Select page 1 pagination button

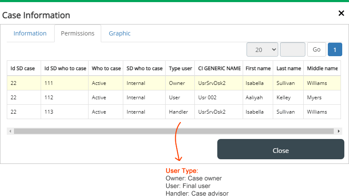(x=335, y=49)
